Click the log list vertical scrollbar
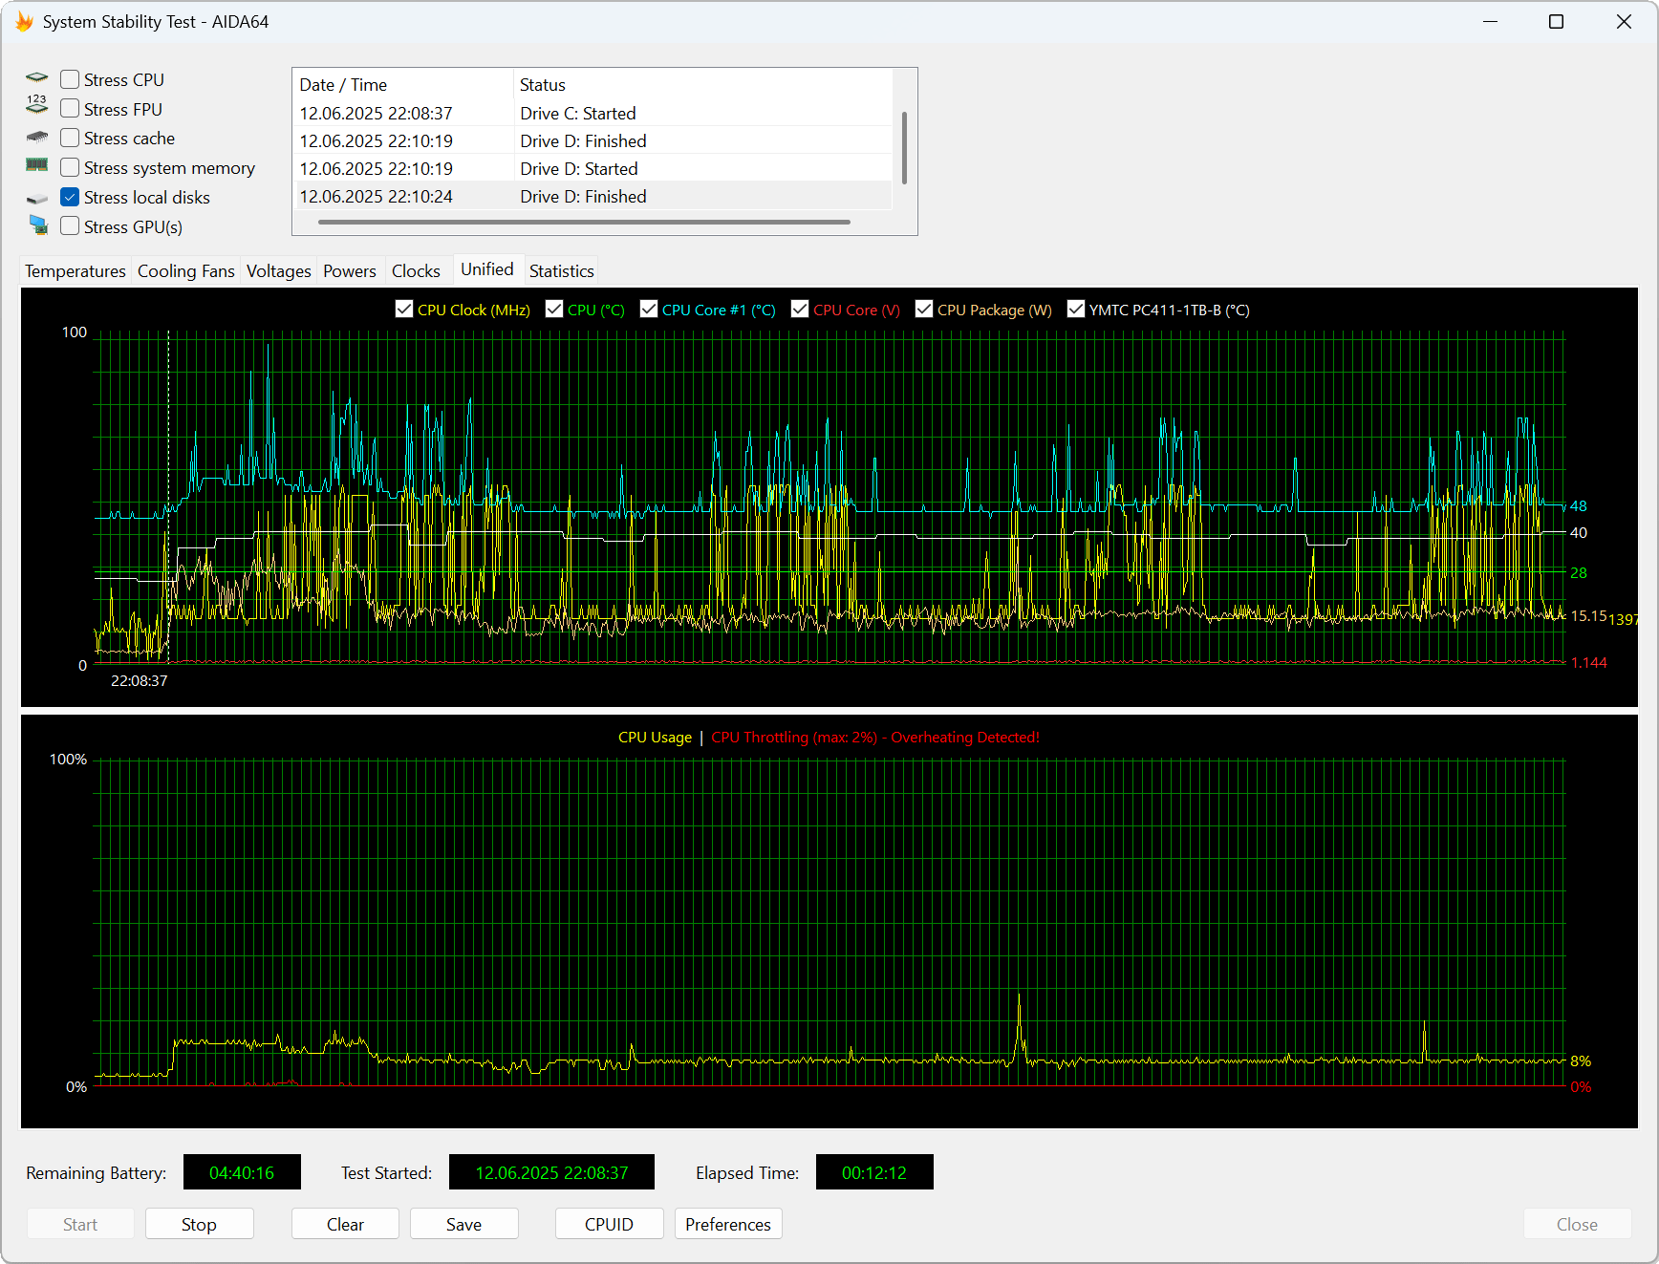This screenshot has width=1659, height=1264. [x=904, y=148]
